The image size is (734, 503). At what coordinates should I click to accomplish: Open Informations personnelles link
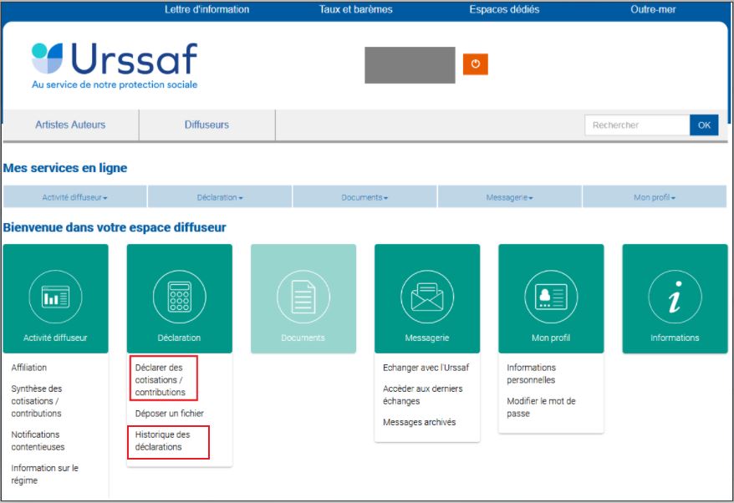pyautogui.click(x=532, y=373)
